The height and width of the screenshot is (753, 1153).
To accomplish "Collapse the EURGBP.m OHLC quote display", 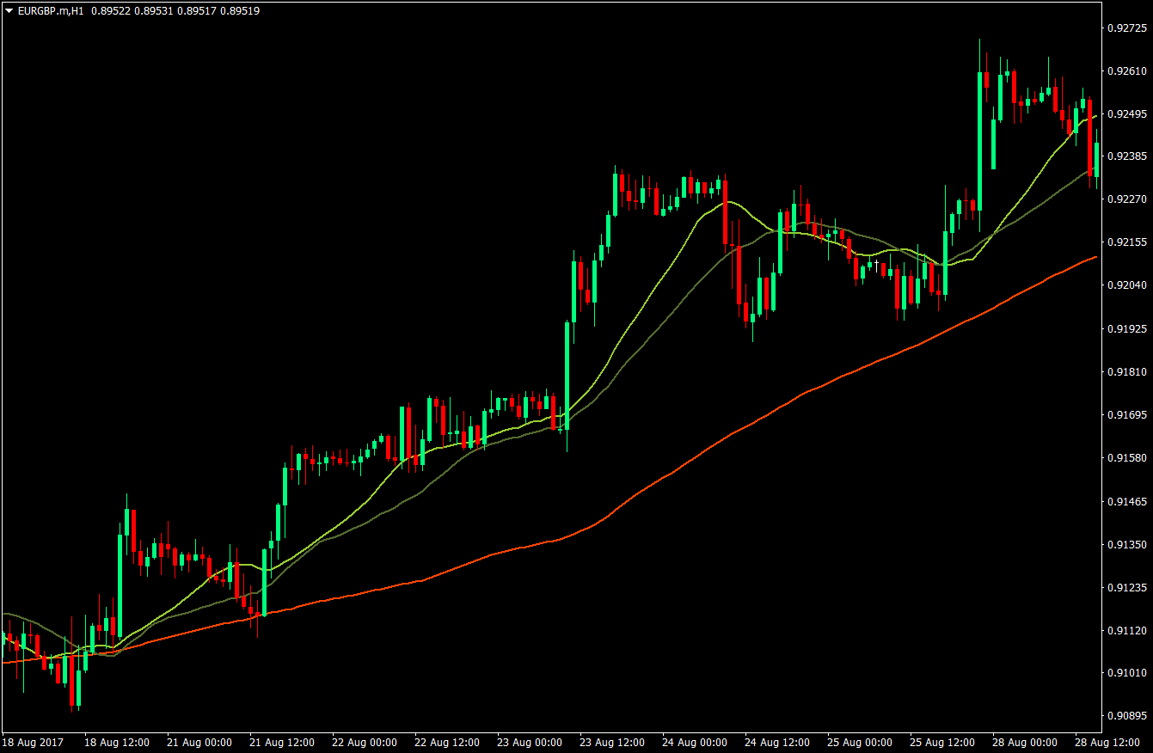I will (x=8, y=11).
